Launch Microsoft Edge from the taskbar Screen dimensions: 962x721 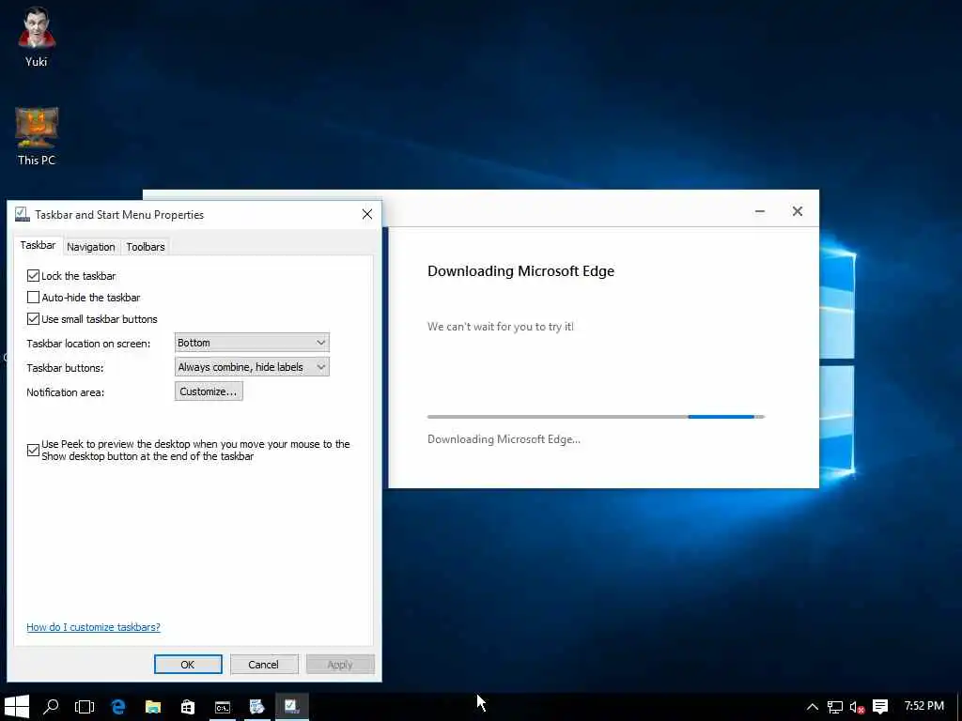[x=118, y=707]
